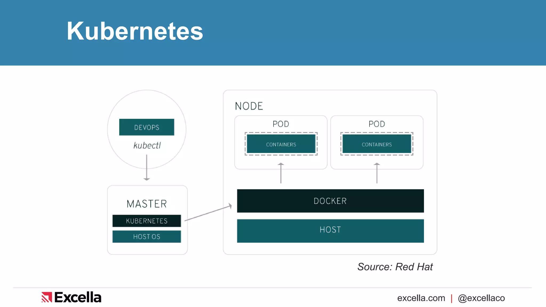546x307 pixels.
Task: Click the Excella logo icon
Action: tap(47, 297)
